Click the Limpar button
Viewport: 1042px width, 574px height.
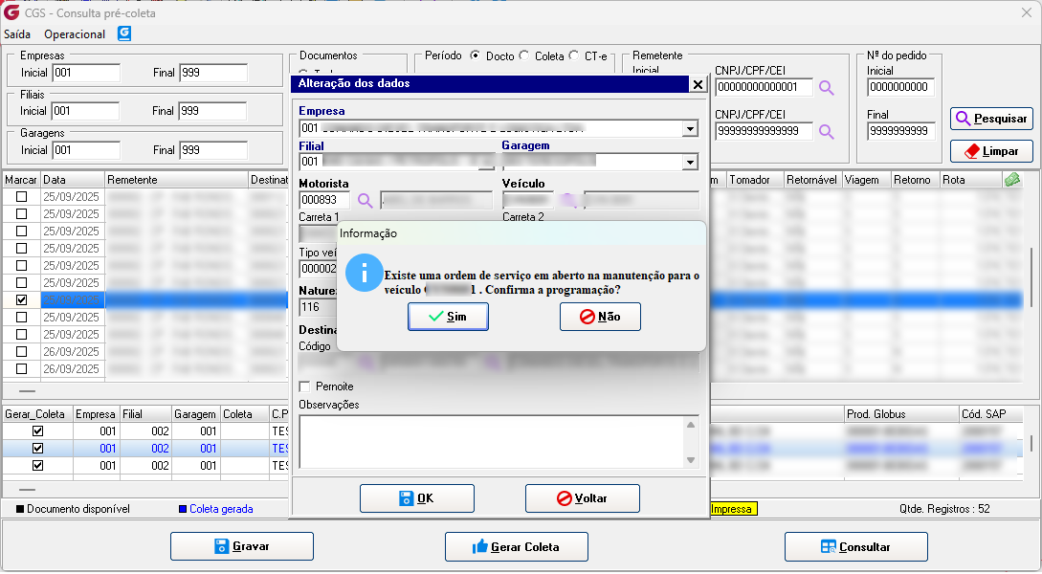(x=991, y=151)
